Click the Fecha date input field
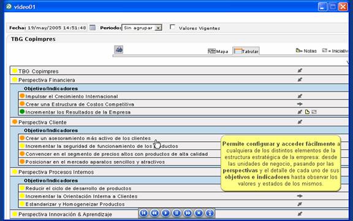This screenshot has width=353, height=221. [x=56, y=28]
